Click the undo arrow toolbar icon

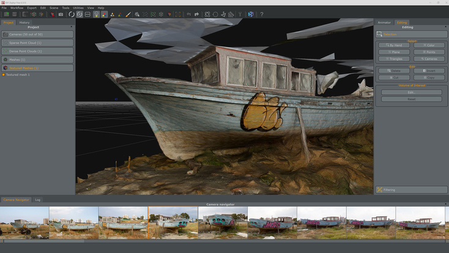click(189, 14)
